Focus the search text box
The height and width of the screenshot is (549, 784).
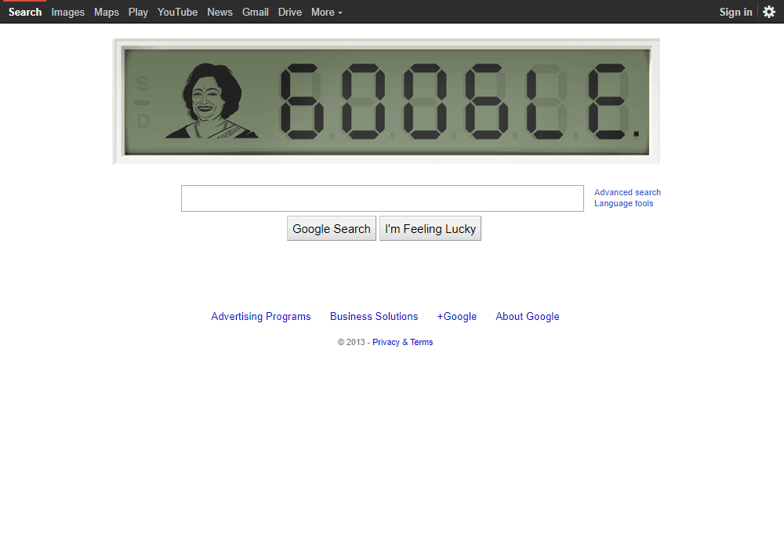point(383,198)
